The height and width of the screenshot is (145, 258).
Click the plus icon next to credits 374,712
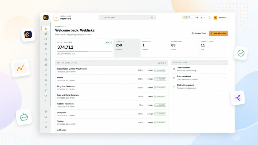204,18
